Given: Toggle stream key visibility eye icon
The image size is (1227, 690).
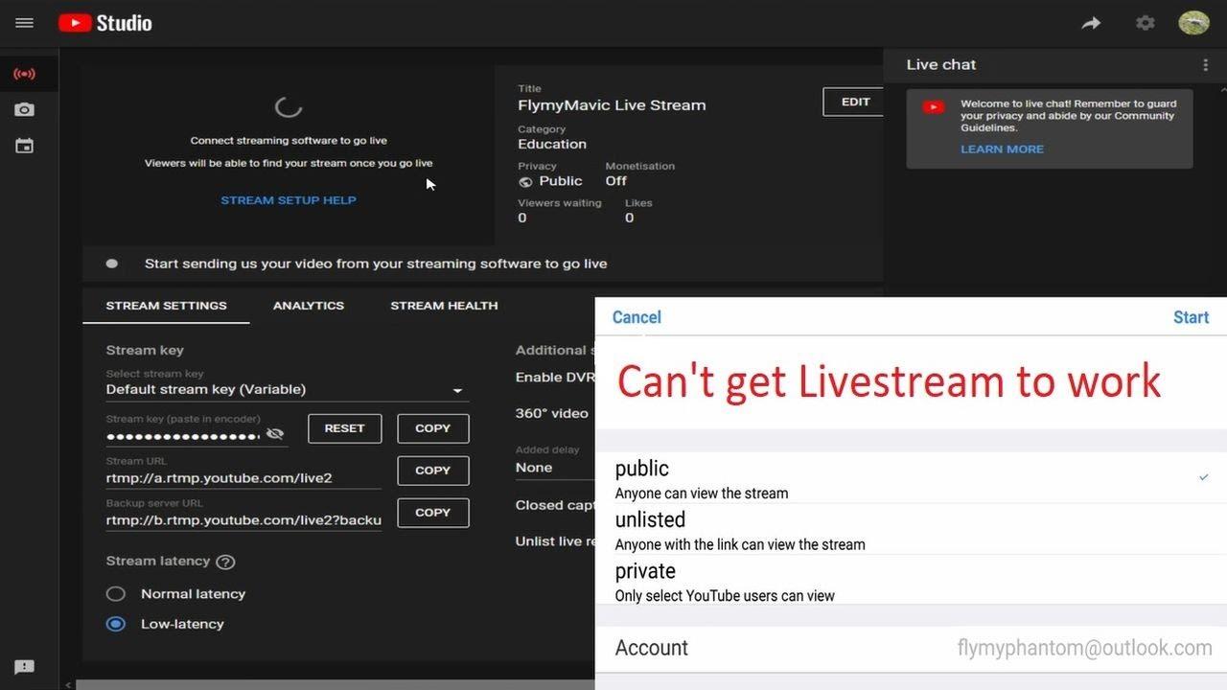Looking at the screenshot, I should (275, 433).
